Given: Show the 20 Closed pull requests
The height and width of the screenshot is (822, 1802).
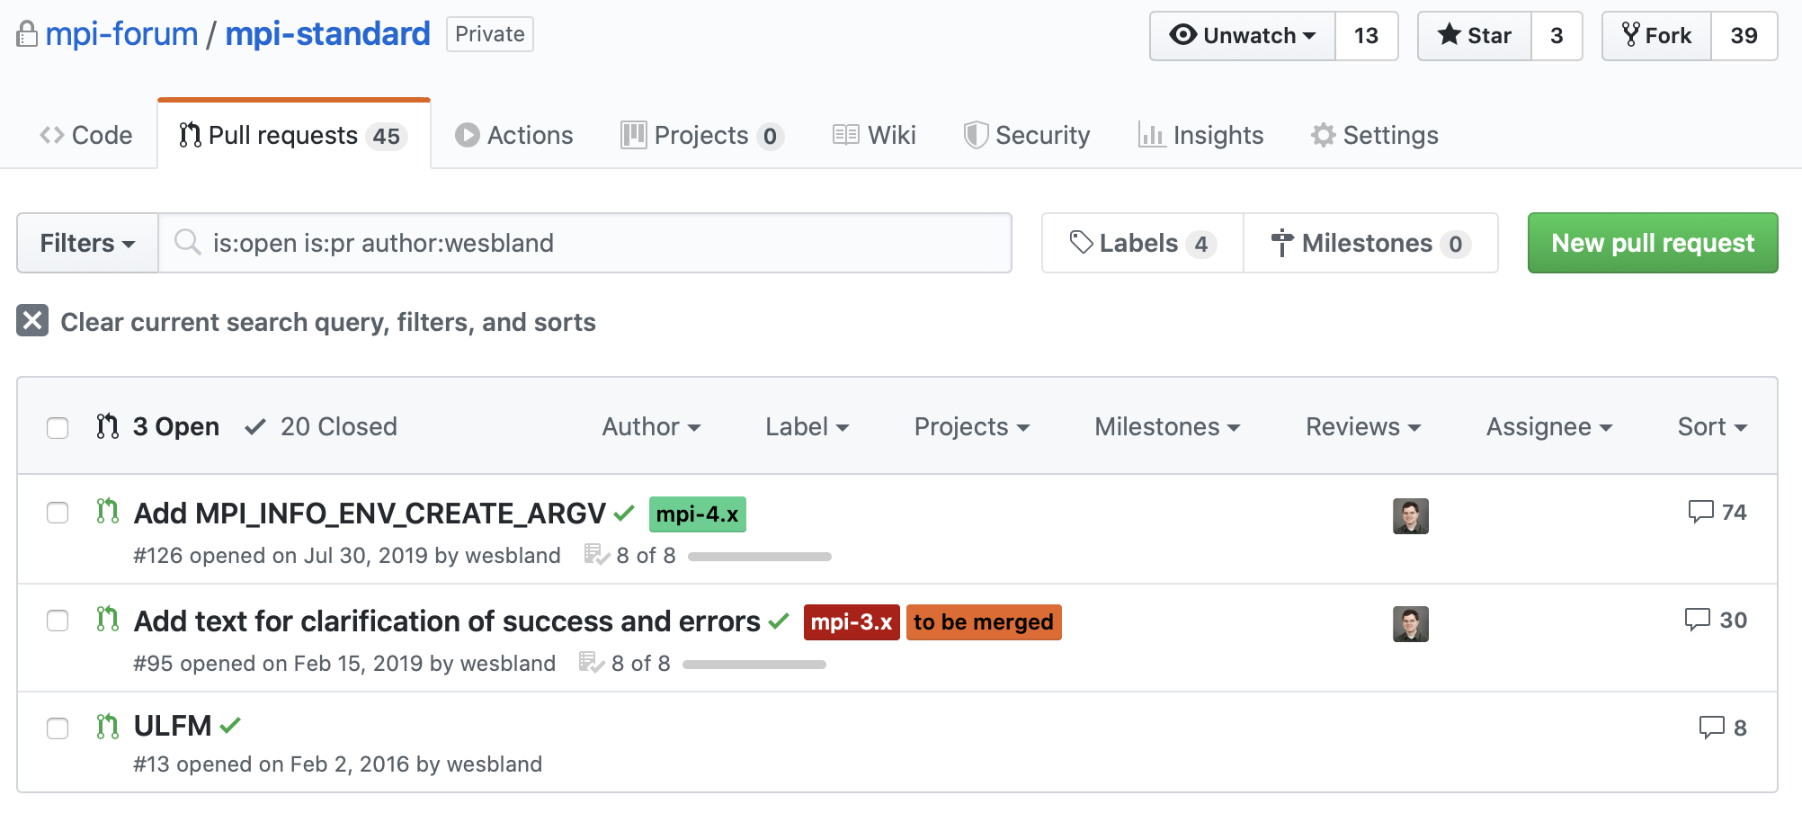Looking at the screenshot, I should tap(321, 426).
